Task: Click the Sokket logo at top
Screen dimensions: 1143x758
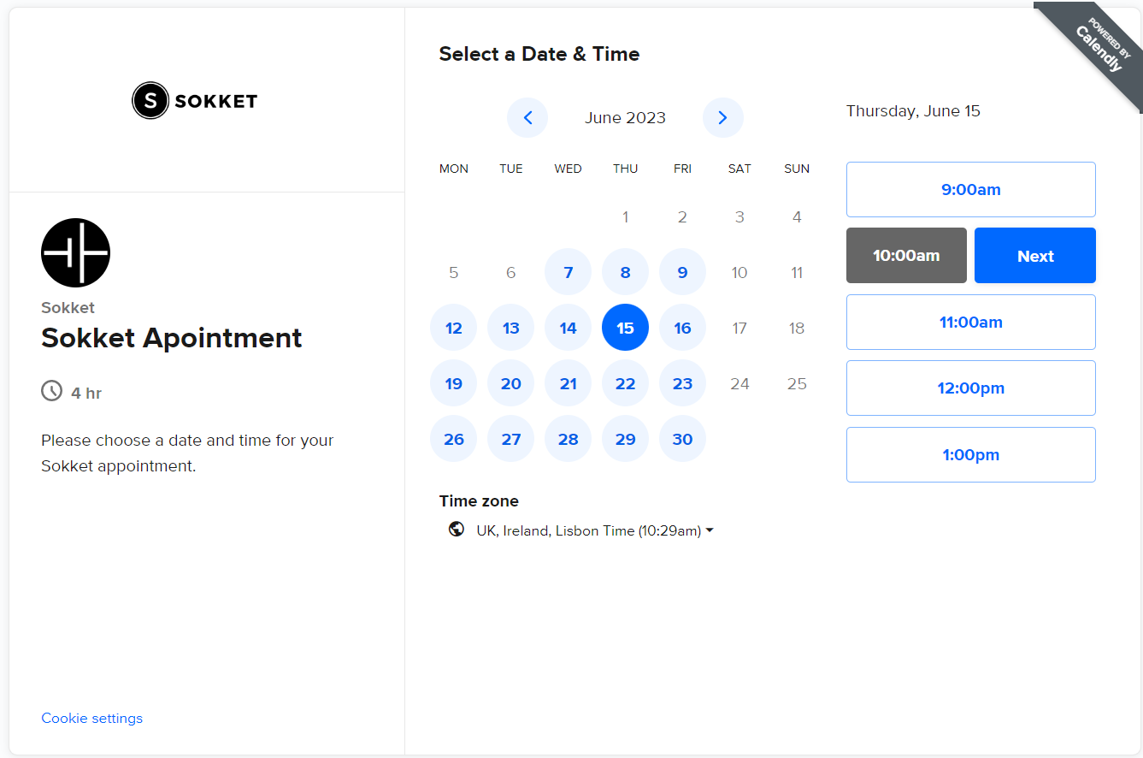Action: tap(195, 101)
